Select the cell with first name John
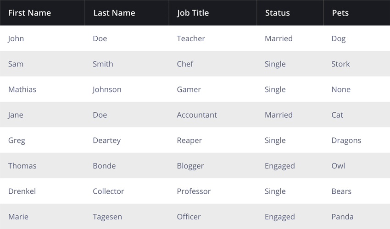Screen dimensions: 390x229 coord(42,38)
